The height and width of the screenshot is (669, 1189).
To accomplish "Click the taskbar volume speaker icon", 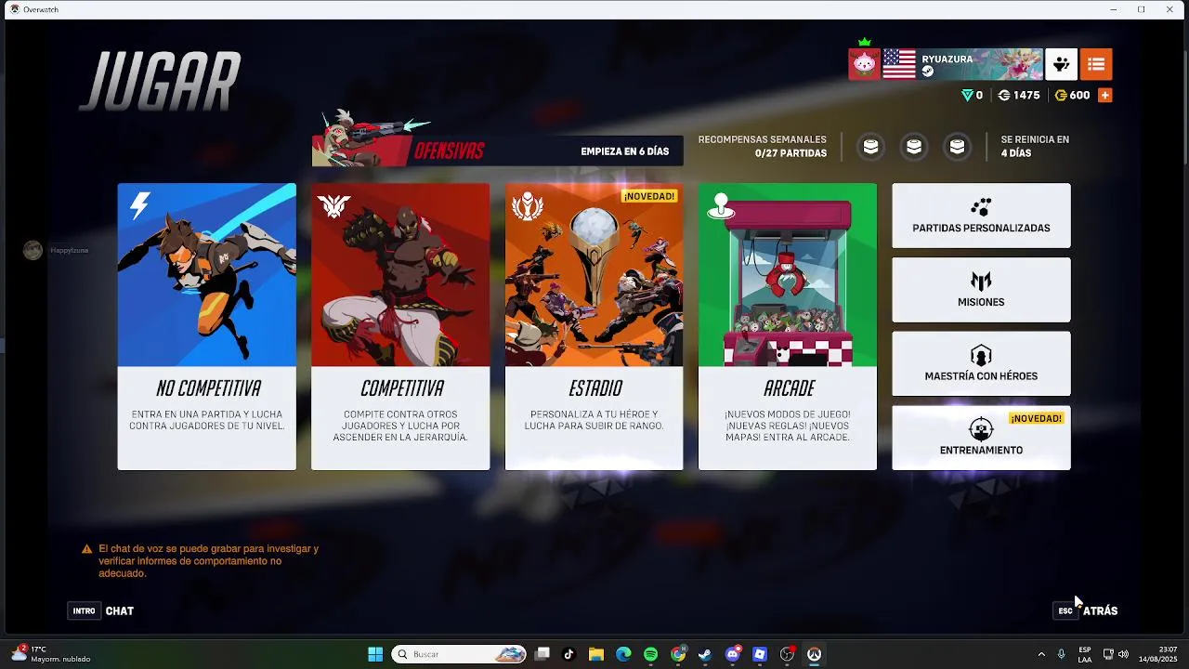I will 1123,654.
